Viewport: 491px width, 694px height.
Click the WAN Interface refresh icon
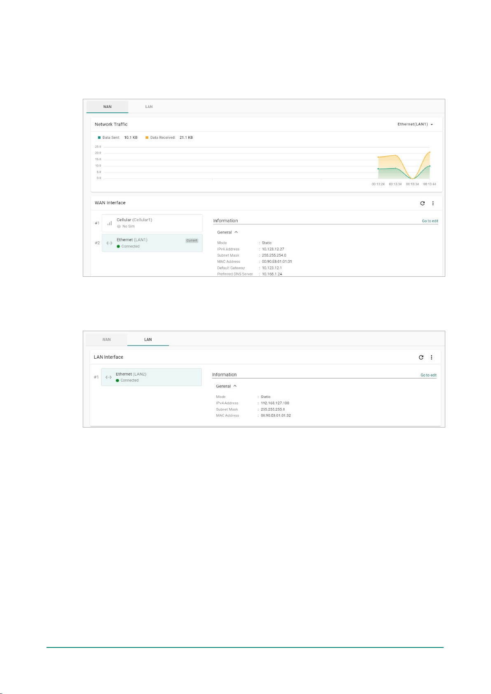422,203
